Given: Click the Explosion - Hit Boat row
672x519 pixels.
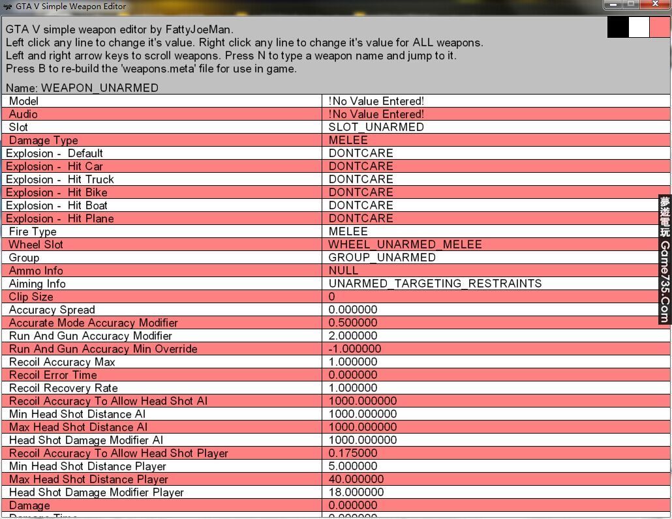Looking at the screenshot, I should click(336, 205).
